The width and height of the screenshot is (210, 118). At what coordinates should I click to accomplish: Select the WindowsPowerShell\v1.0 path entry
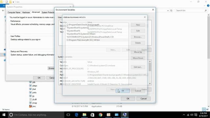(97, 37)
